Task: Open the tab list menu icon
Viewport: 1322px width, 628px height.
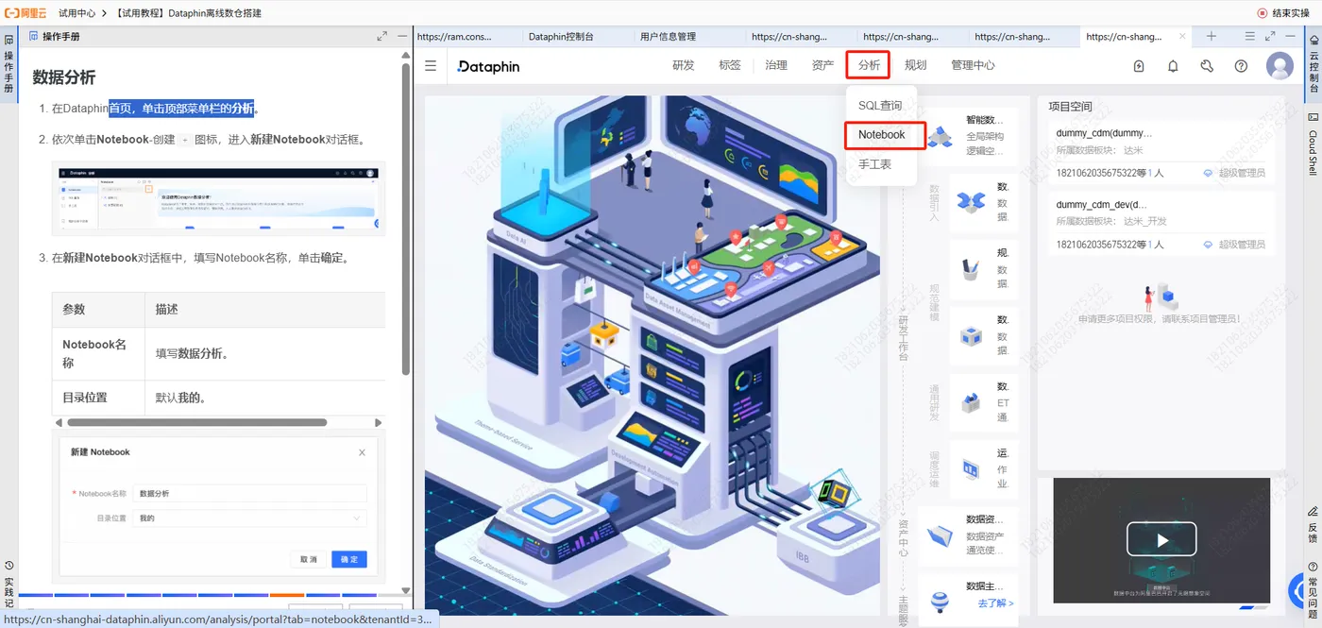Action: pyautogui.click(x=1249, y=36)
